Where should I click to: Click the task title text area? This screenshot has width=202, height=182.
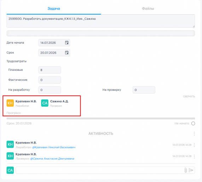pyautogui.click(x=100, y=21)
